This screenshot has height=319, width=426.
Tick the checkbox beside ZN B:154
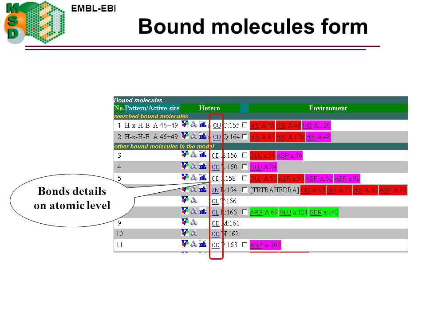coord(245,190)
